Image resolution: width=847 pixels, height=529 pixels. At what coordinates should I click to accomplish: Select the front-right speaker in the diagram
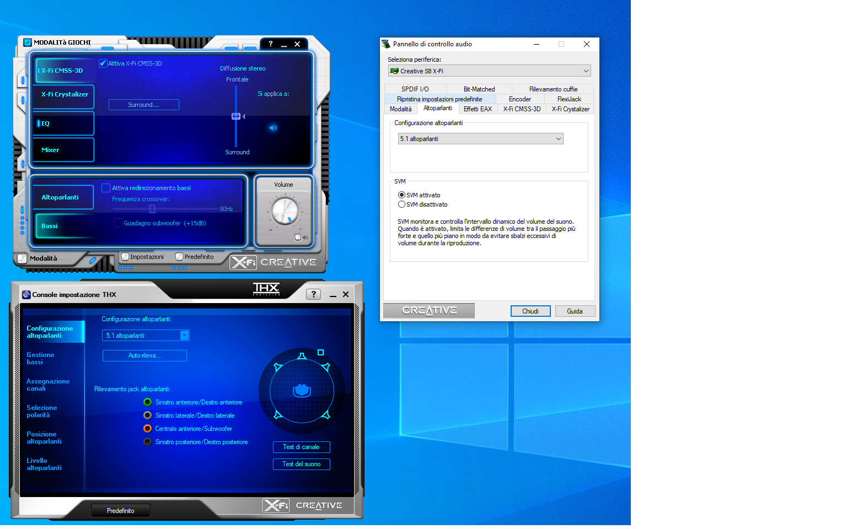click(326, 367)
